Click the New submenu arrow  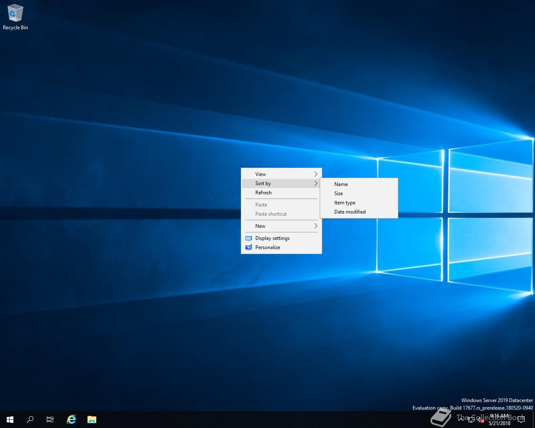[x=316, y=226]
